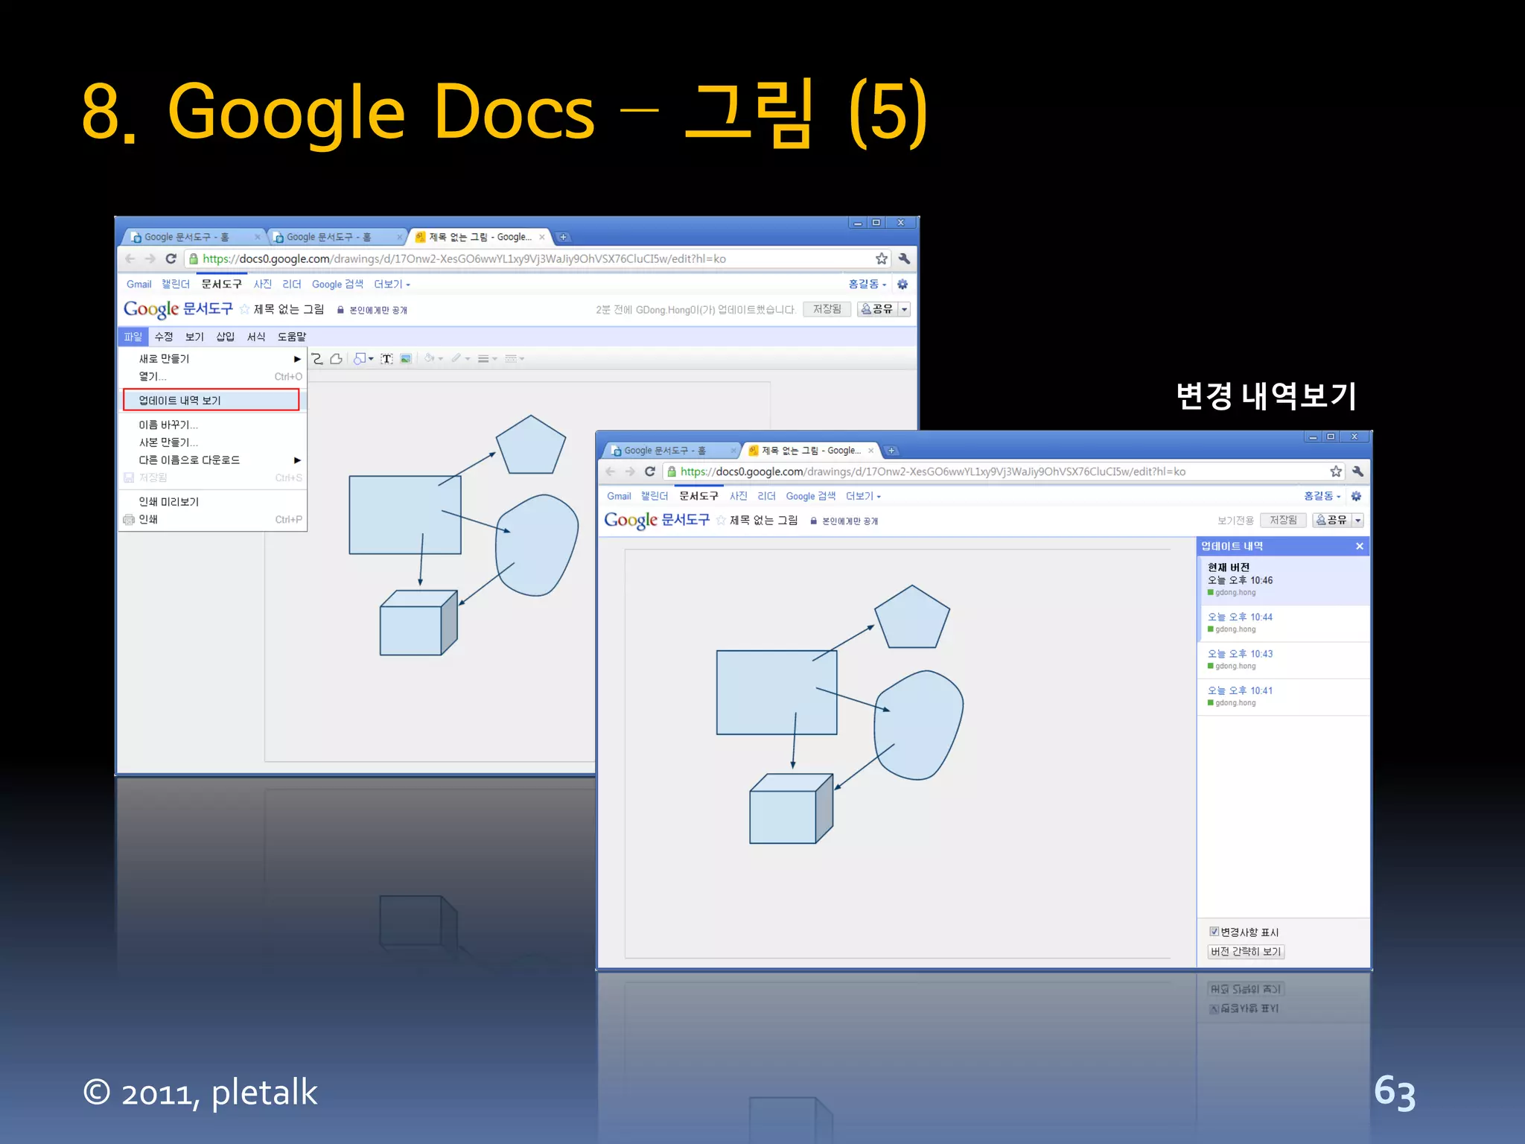Open the line dash style dropdown

click(x=515, y=358)
